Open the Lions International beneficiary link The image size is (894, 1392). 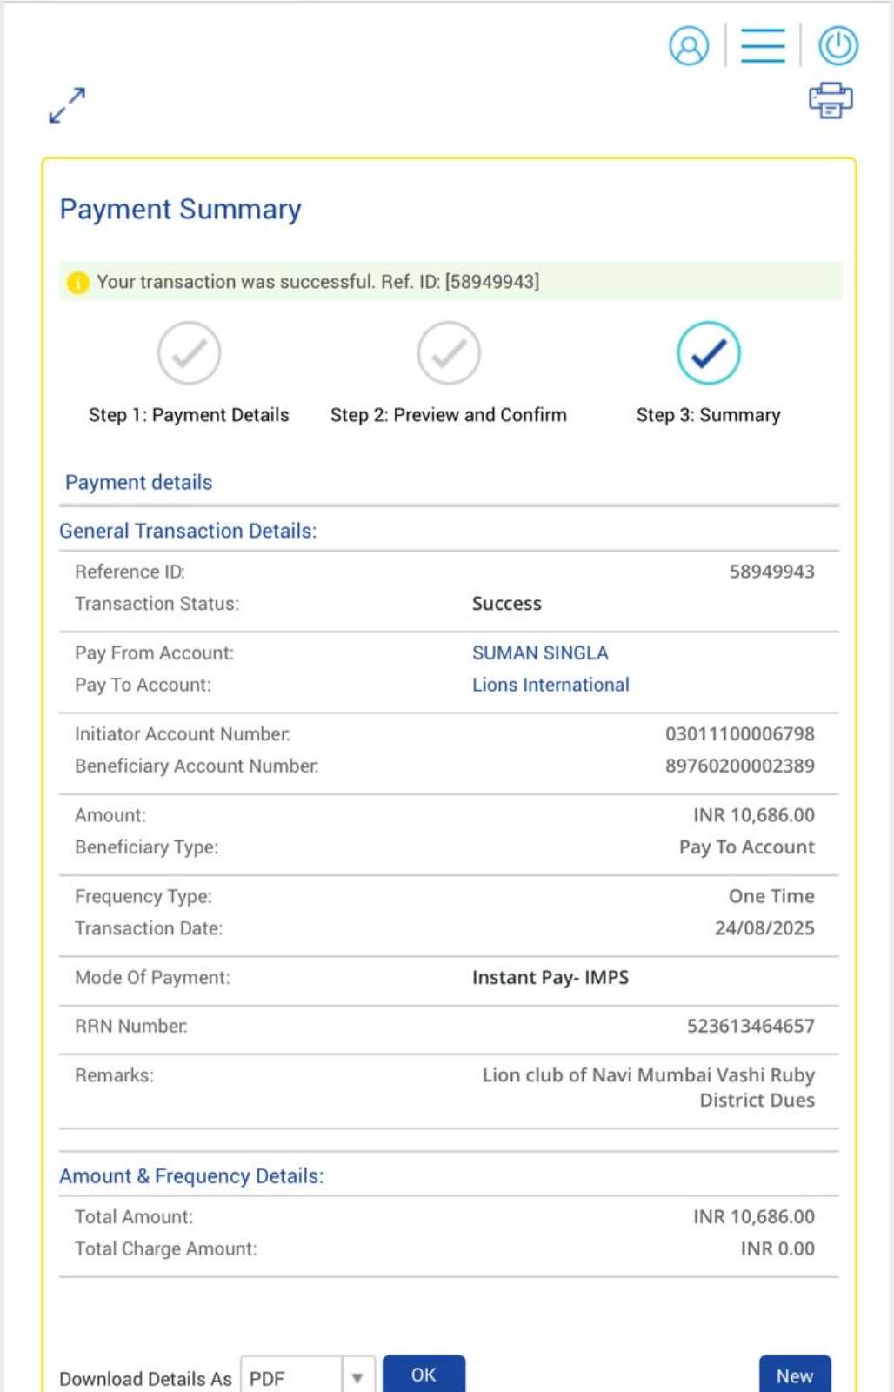(x=550, y=686)
